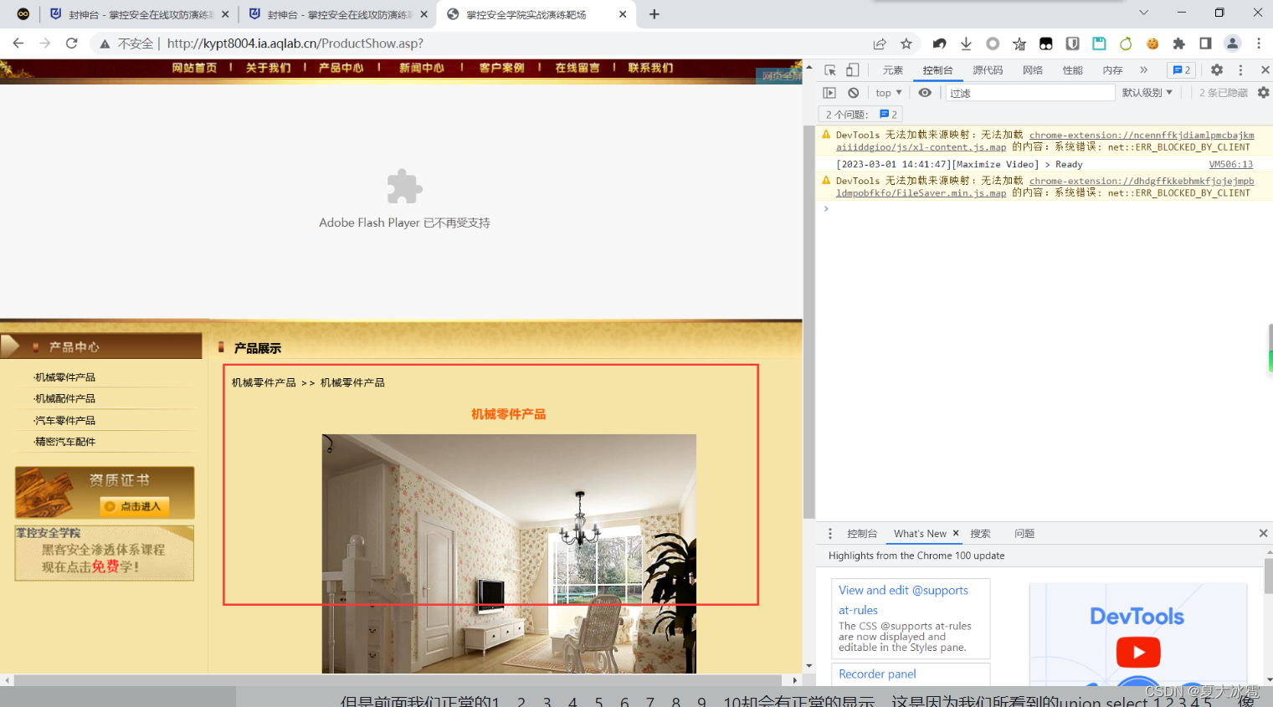Click the share page icon in address bar
1273x707 pixels.
(880, 44)
